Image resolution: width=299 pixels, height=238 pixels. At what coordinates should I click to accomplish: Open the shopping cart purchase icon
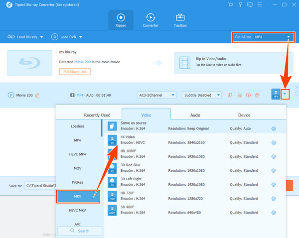pyautogui.click(x=231, y=4)
